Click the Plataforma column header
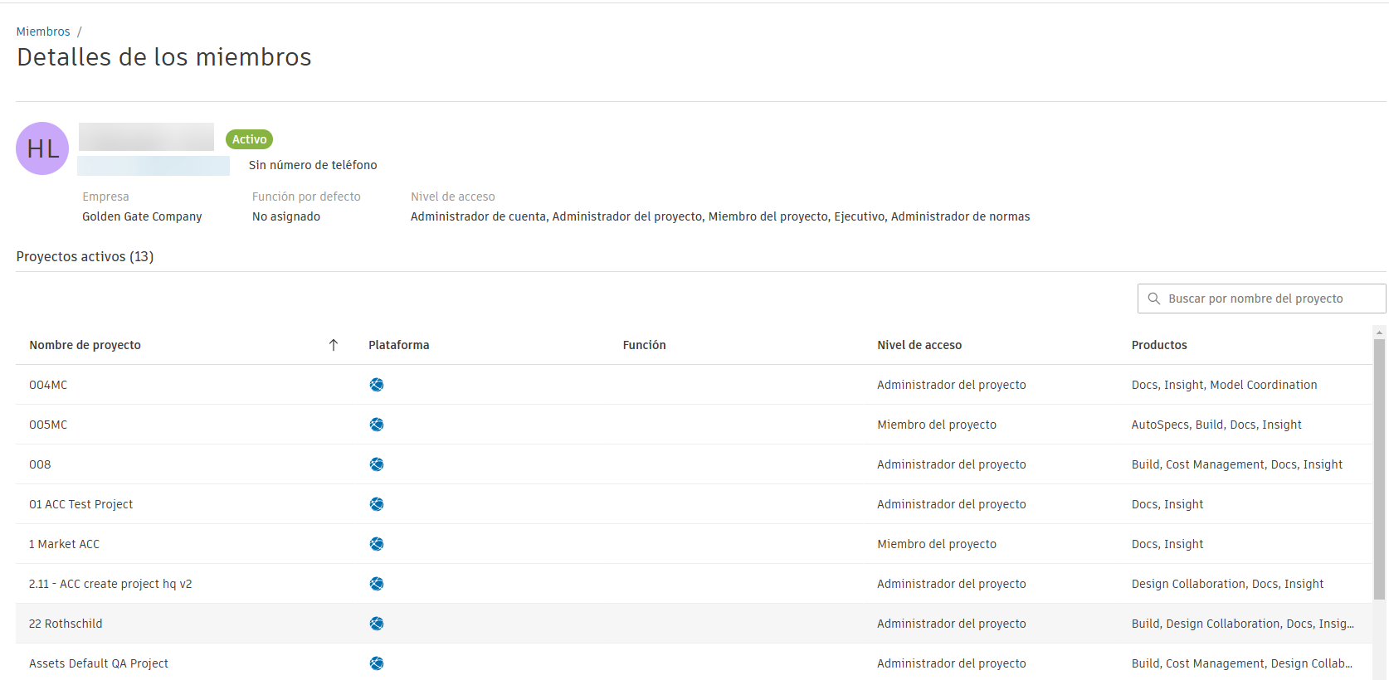 point(399,345)
